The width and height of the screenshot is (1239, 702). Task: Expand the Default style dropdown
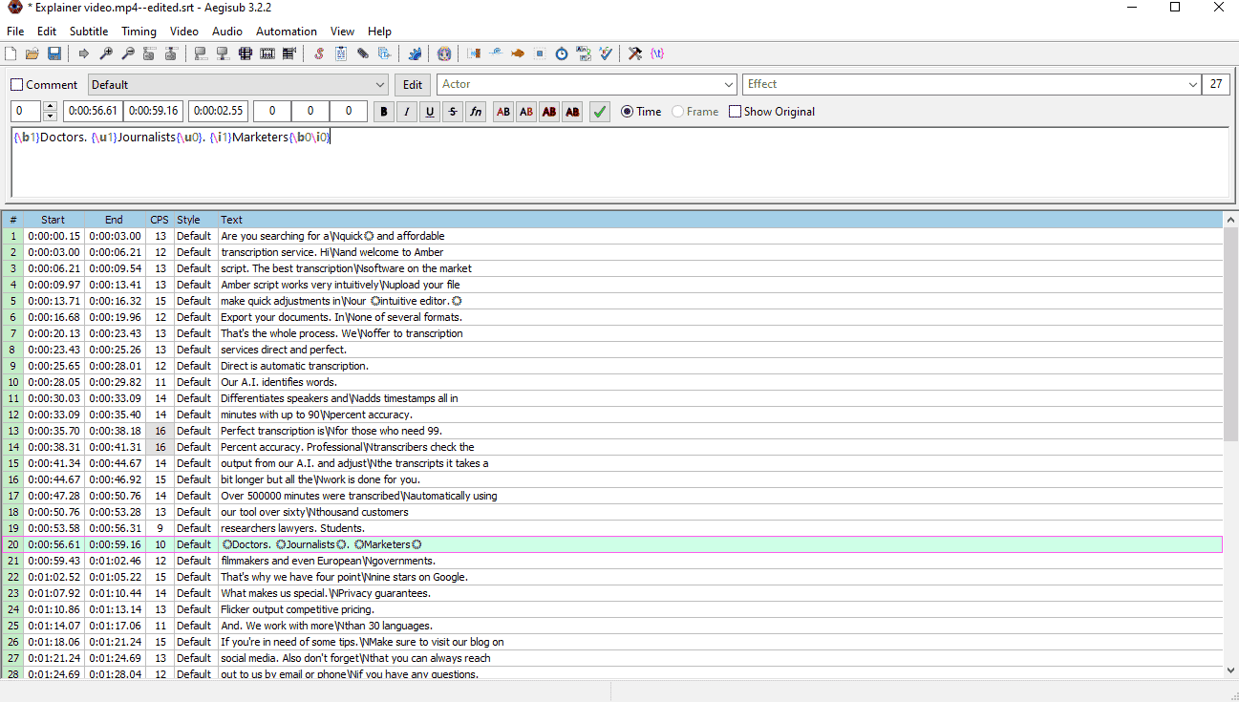click(381, 85)
